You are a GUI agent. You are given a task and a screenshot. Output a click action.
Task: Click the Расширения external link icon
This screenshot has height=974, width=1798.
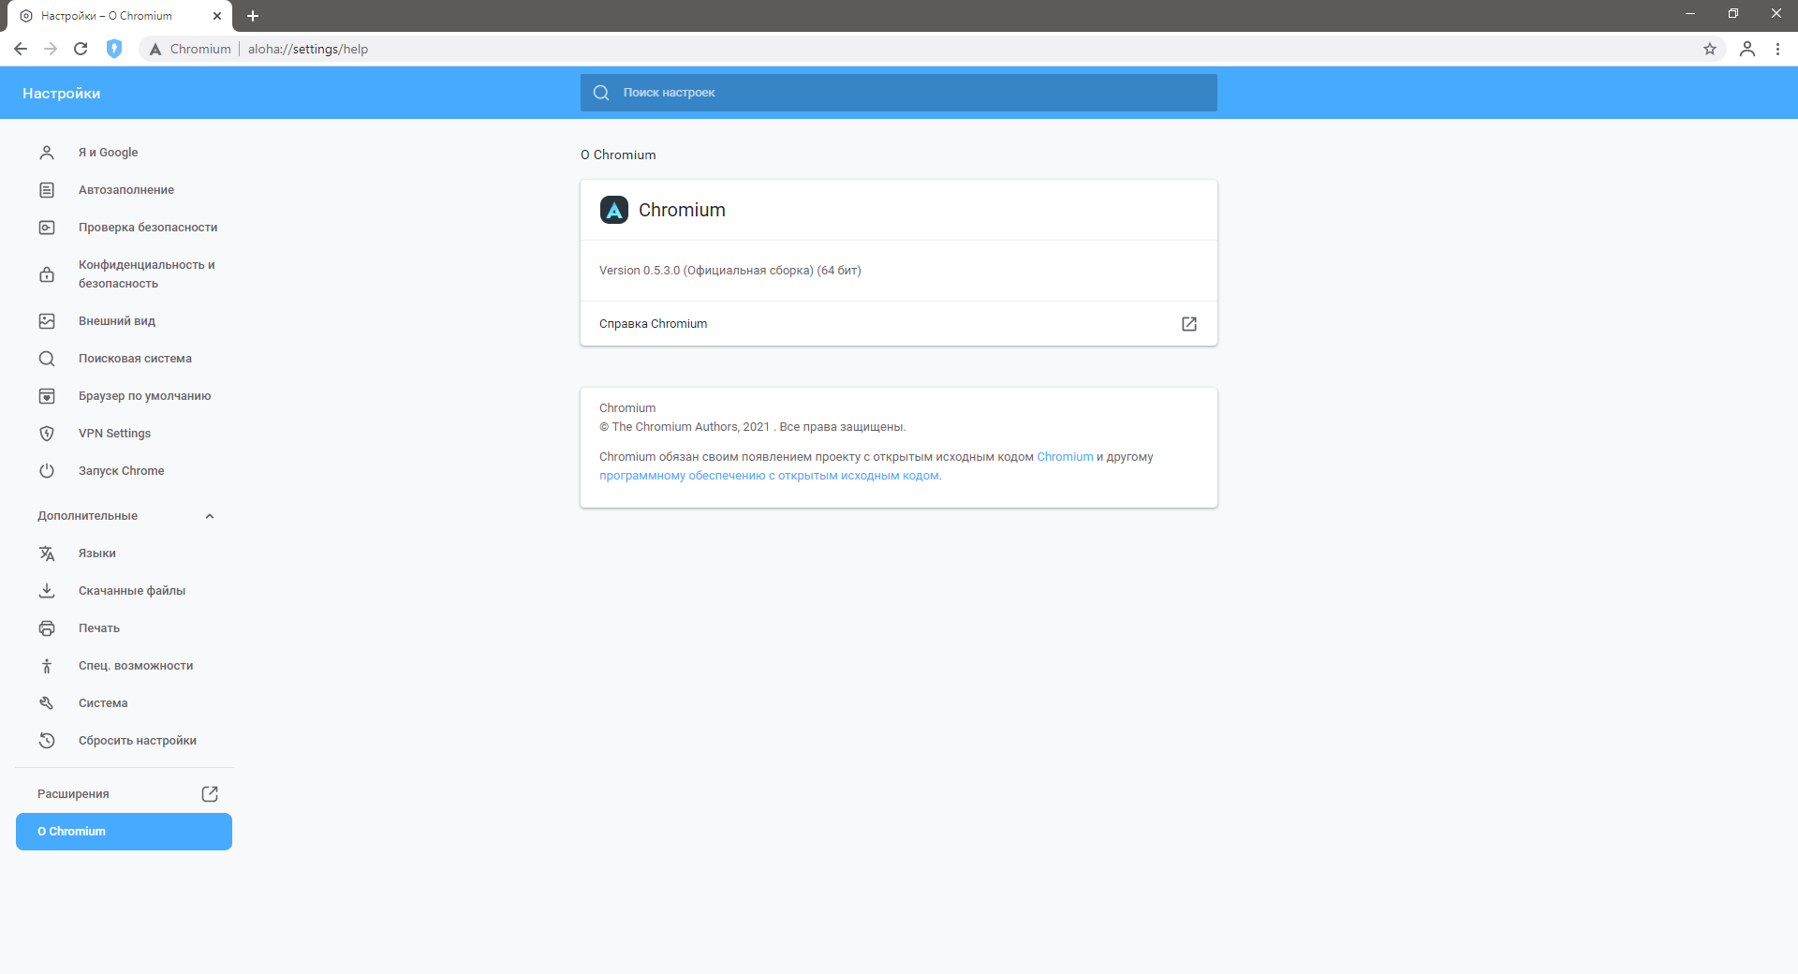pyautogui.click(x=210, y=794)
